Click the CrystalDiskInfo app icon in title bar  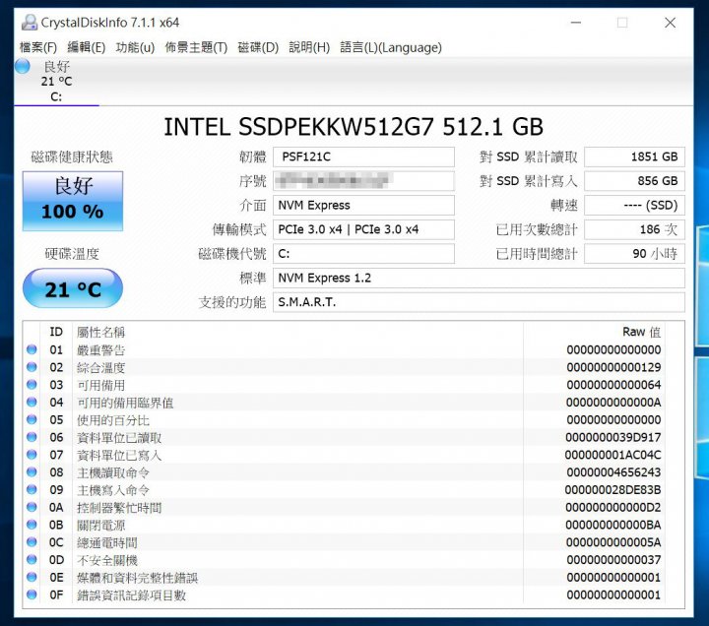[30, 23]
